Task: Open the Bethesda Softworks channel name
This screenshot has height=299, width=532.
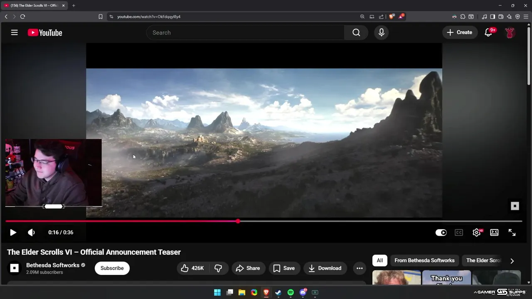Action: coord(53,265)
